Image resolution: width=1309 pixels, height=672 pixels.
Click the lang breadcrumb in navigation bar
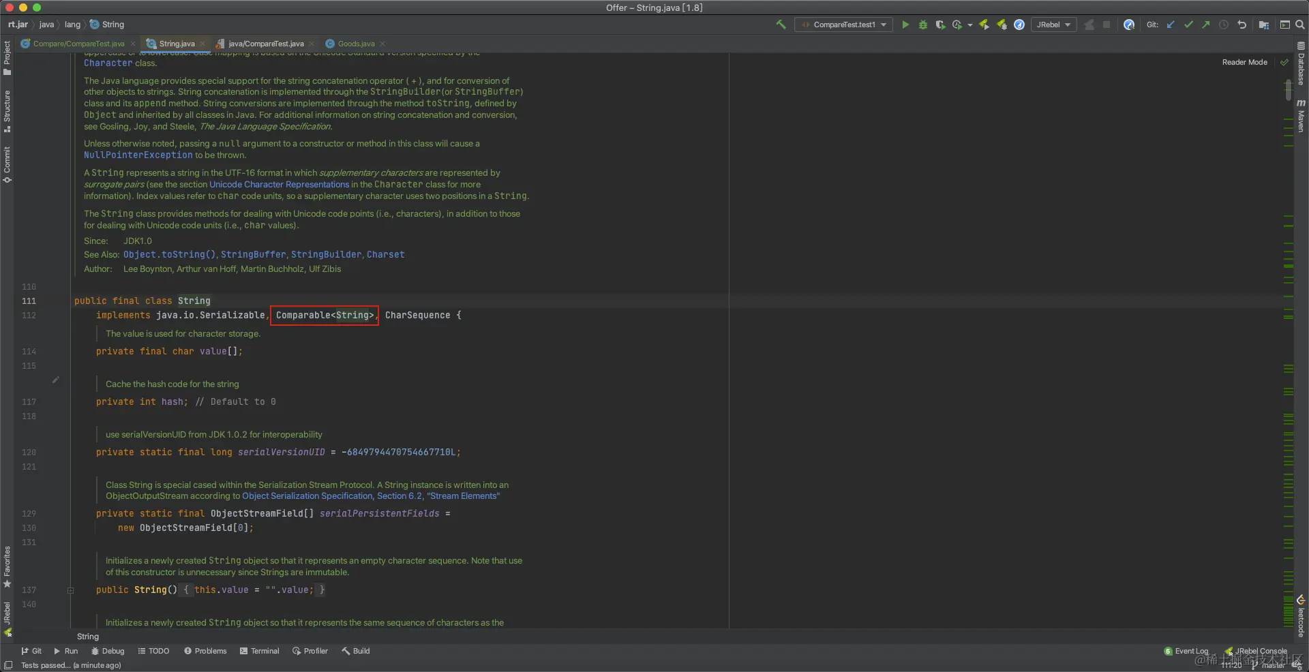tap(72, 25)
